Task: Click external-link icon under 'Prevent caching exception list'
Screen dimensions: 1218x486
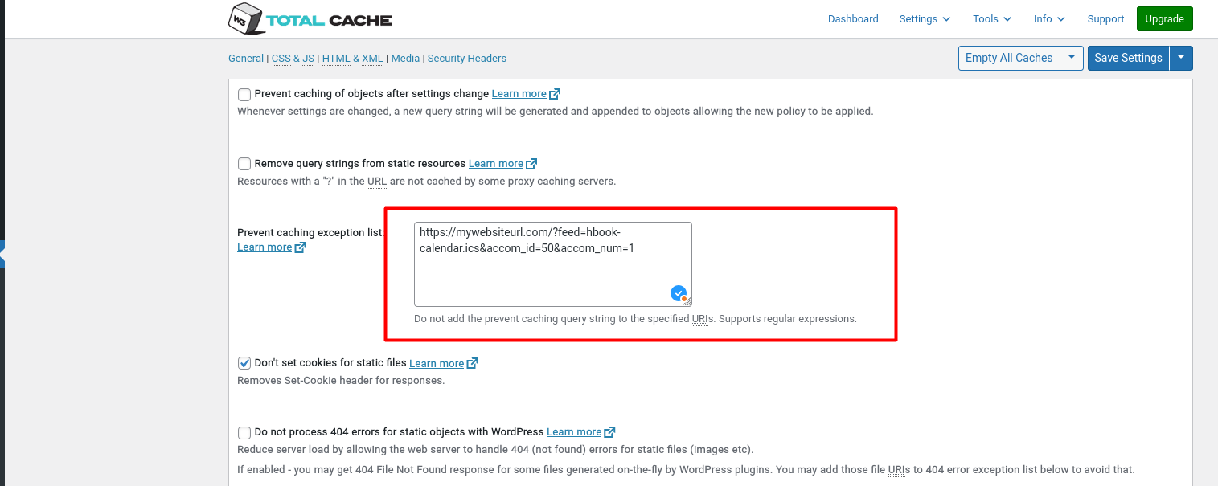Action: click(x=301, y=247)
